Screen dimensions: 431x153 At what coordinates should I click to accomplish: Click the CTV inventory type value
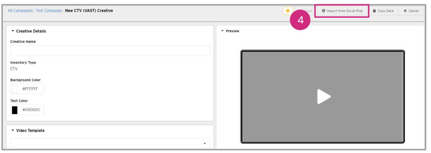click(x=14, y=69)
